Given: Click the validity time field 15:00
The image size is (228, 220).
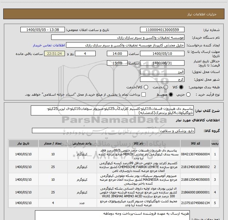Looking at the screenshot, I should (x=117, y=63).
